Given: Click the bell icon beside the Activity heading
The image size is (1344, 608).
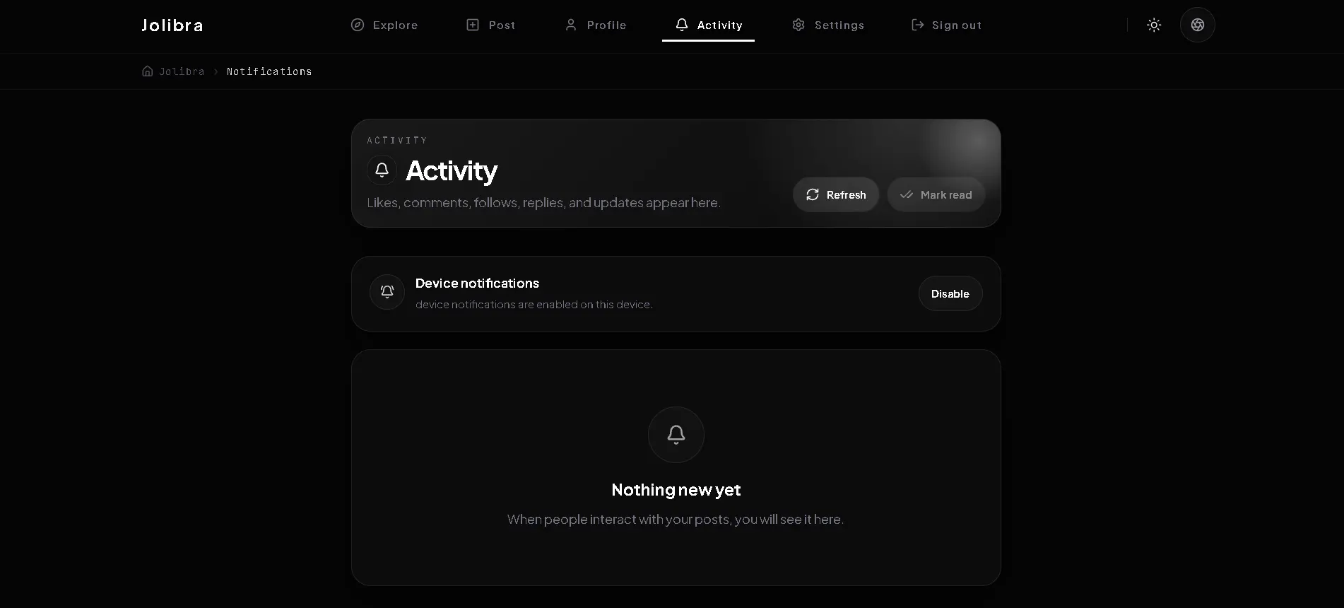Looking at the screenshot, I should click(x=382, y=170).
